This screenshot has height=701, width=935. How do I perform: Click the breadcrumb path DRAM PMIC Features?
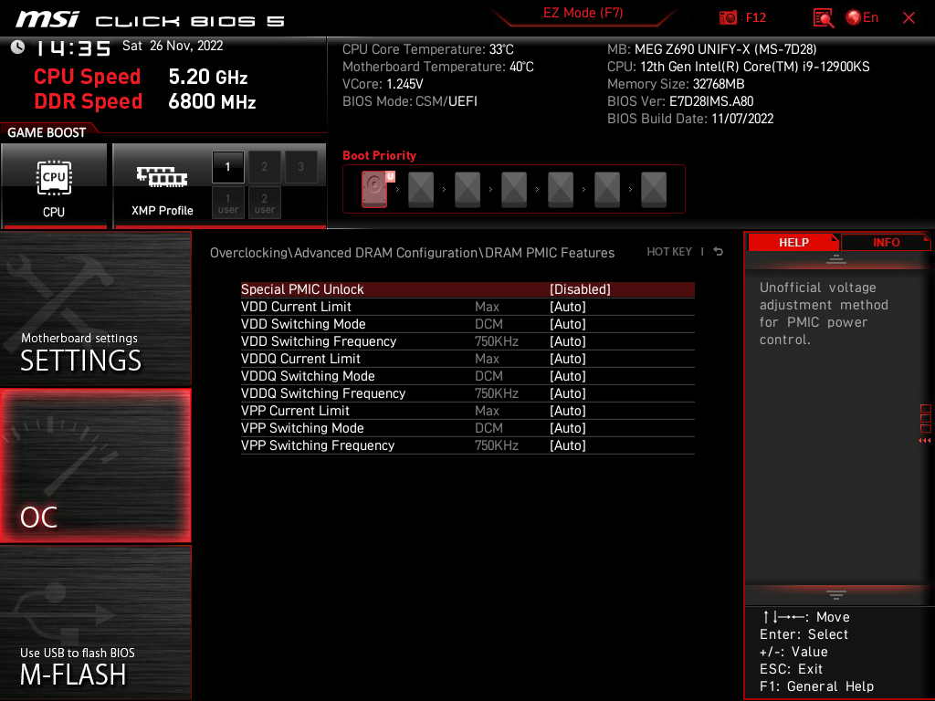click(x=549, y=253)
